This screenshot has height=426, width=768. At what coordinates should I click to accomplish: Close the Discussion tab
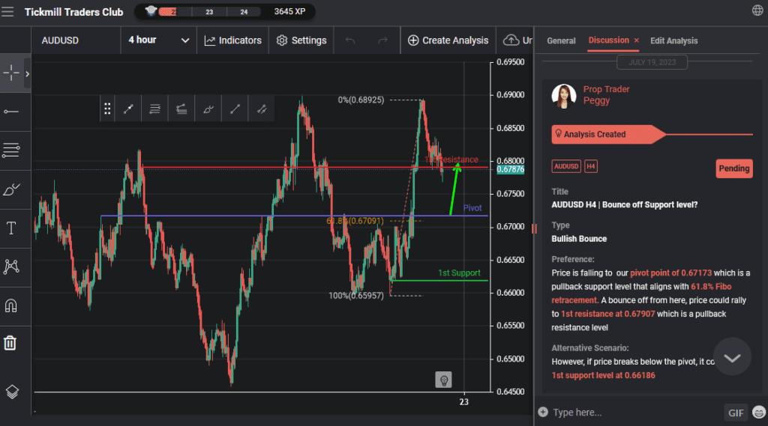(x=637, y=40)
